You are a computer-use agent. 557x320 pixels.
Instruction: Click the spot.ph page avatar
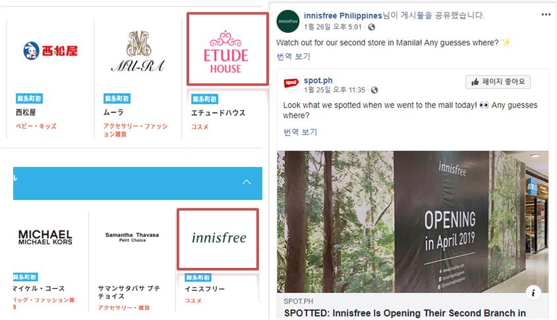coord(291,83)
